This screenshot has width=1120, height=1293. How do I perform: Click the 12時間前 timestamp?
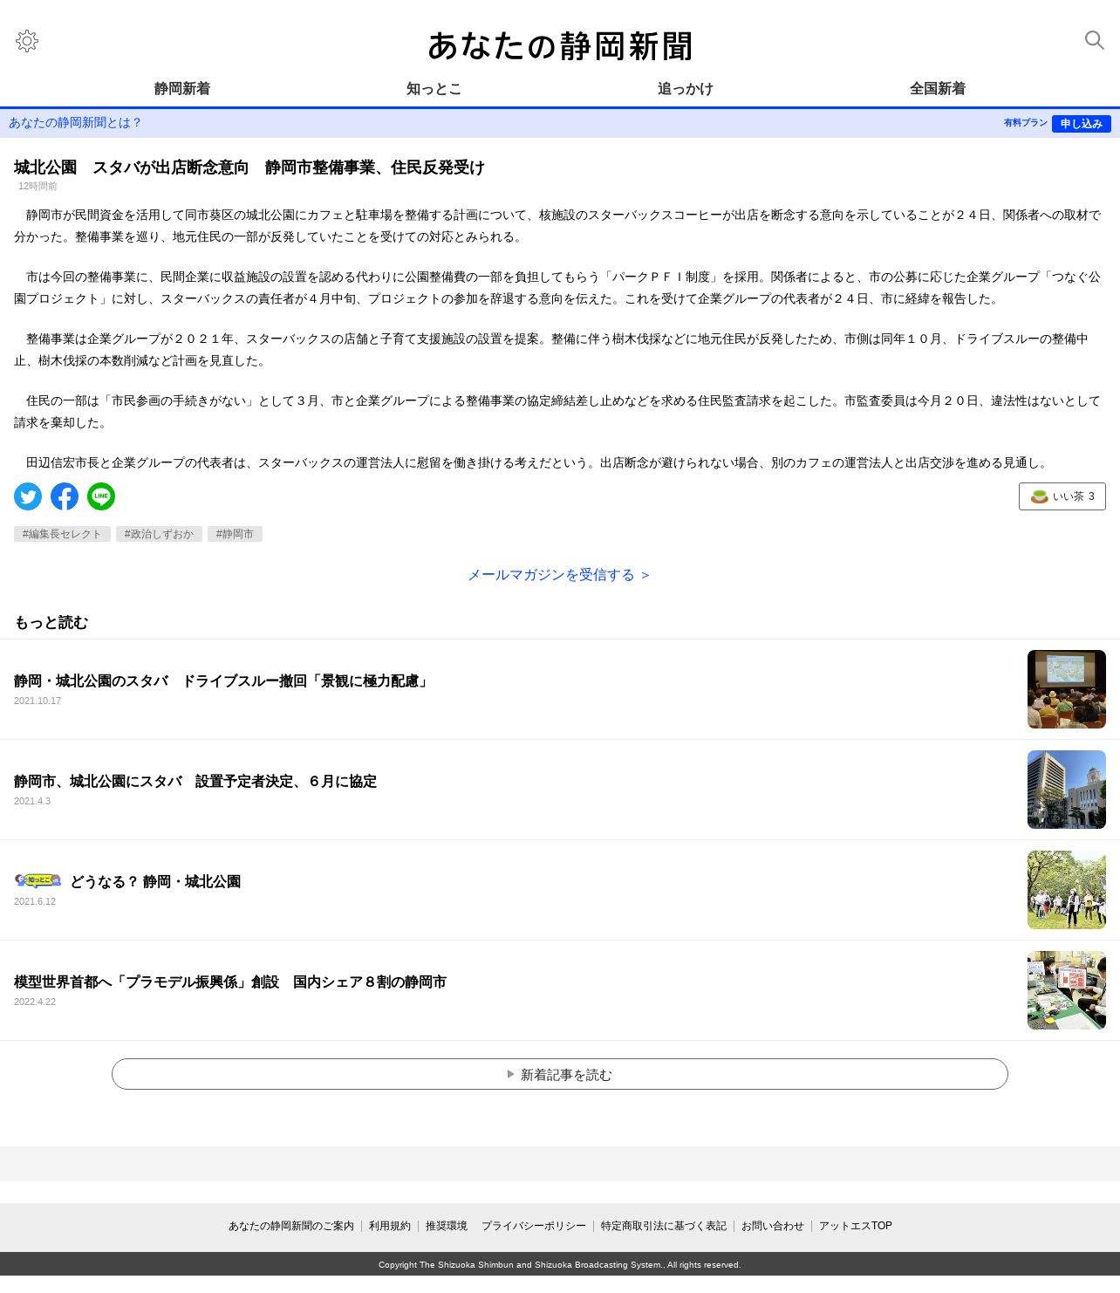coord(38,186)
